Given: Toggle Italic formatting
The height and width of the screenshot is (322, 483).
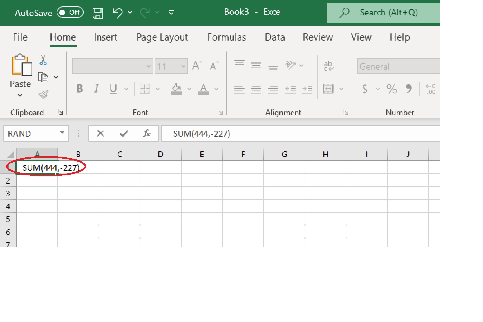Looking at the screenshot, I should pos(96,89).
